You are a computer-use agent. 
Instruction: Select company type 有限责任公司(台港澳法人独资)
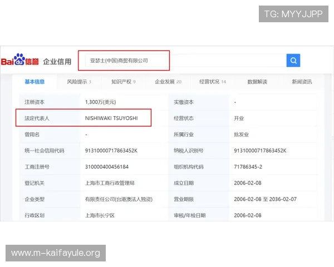point(119,199)
